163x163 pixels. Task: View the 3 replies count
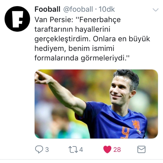click(x=47, y=150)
